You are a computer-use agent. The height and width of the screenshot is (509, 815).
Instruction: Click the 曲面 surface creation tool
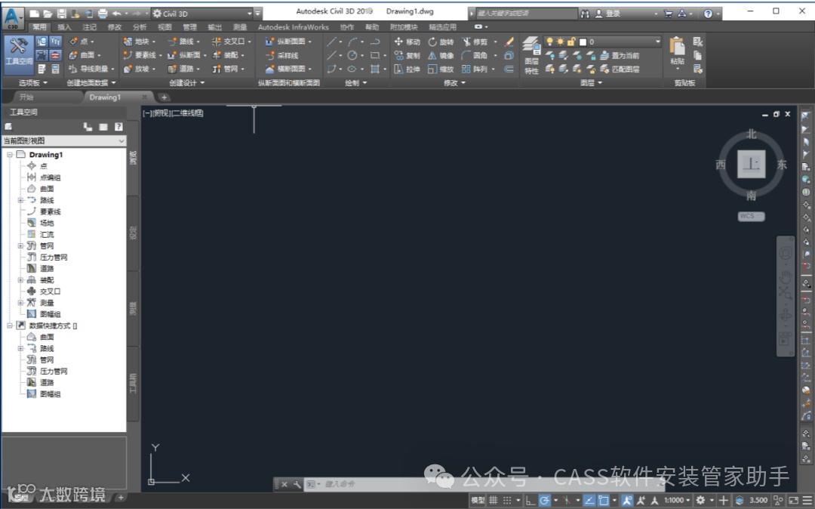click(83, 54)
